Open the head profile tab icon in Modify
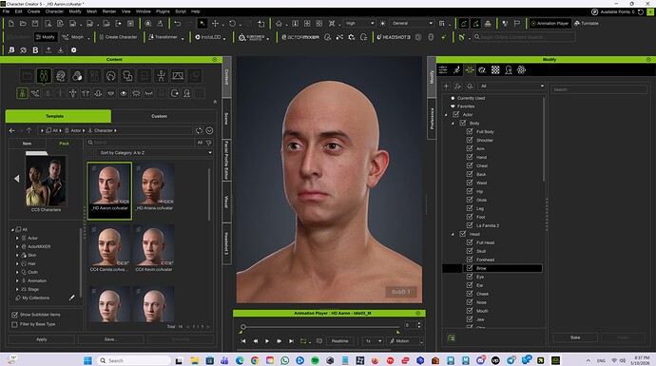The width and height of the screenshot is (656, 366). pos(509,69)
